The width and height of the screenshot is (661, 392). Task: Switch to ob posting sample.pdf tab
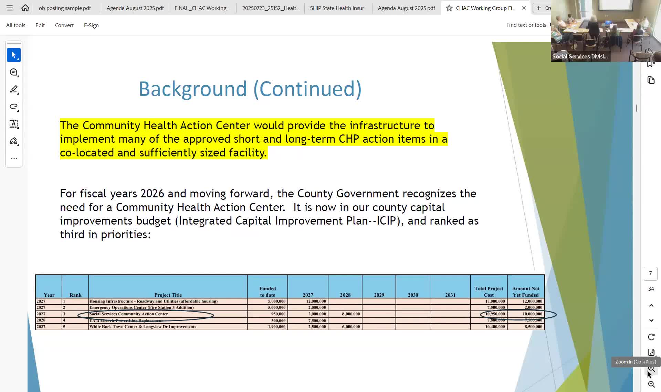click(65, 8)
